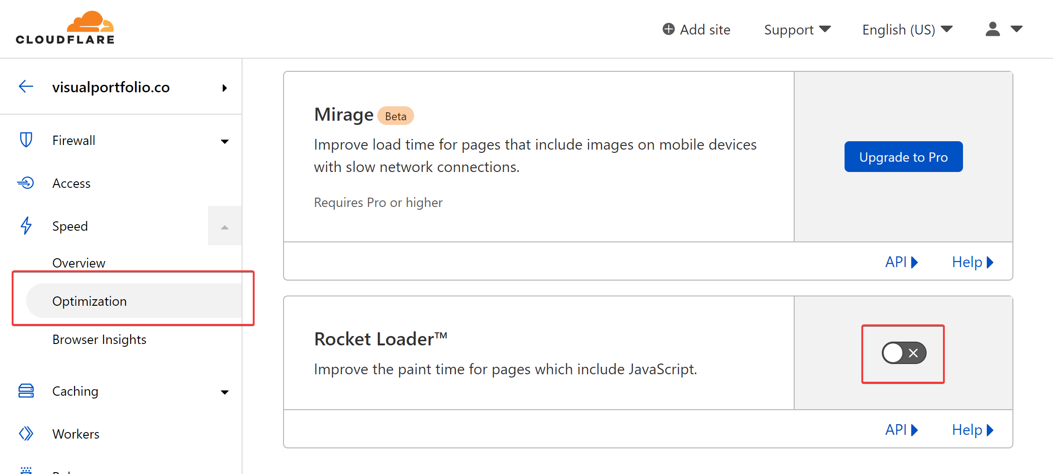Open the Mirage Help link
This screenshot has width=1053, height=474.
(x=972, y=262)
